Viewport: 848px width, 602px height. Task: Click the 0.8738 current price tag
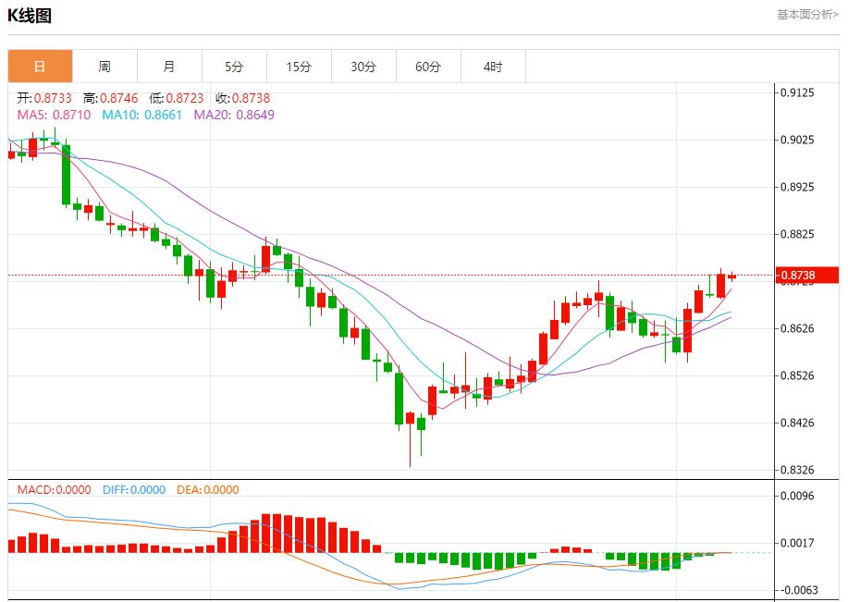806,276
